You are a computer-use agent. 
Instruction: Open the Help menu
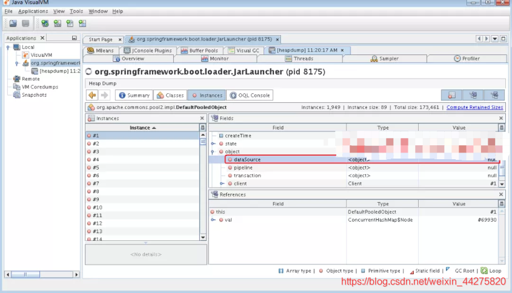118,11
